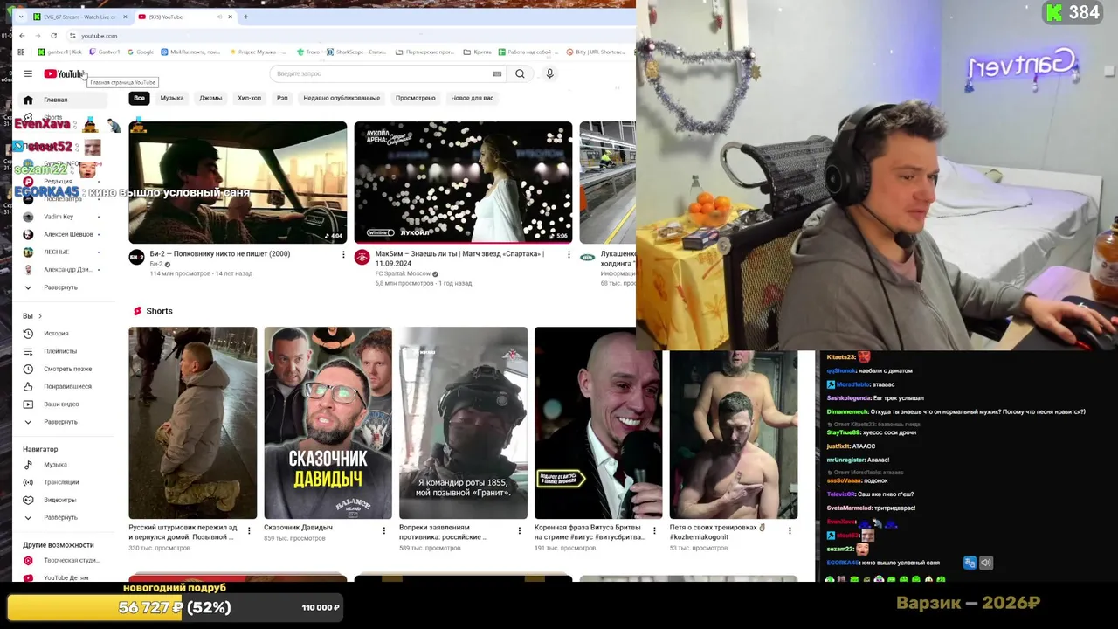Expand the Вы section Развернуть
This screenshot has width=1118, height=629.
[61, 422]
